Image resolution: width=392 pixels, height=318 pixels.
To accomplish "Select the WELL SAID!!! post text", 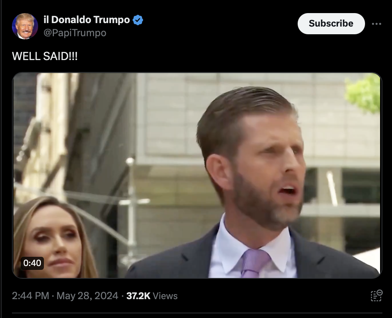I will (45, 56).
